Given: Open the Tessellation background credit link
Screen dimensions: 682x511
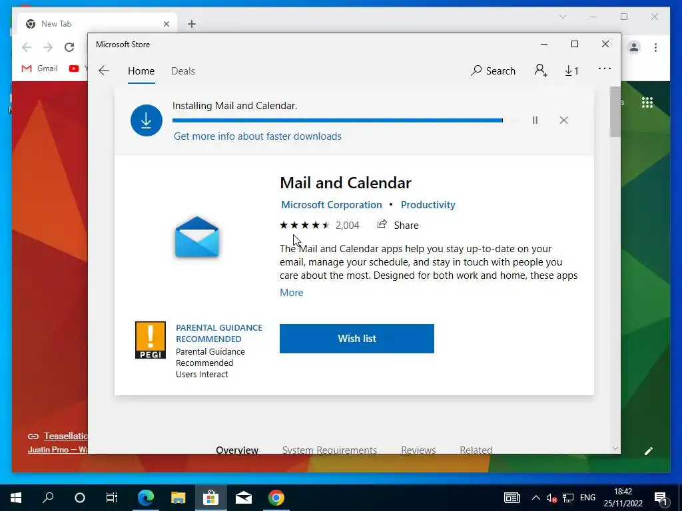Looking at the screenshot, I should (65, 436).
